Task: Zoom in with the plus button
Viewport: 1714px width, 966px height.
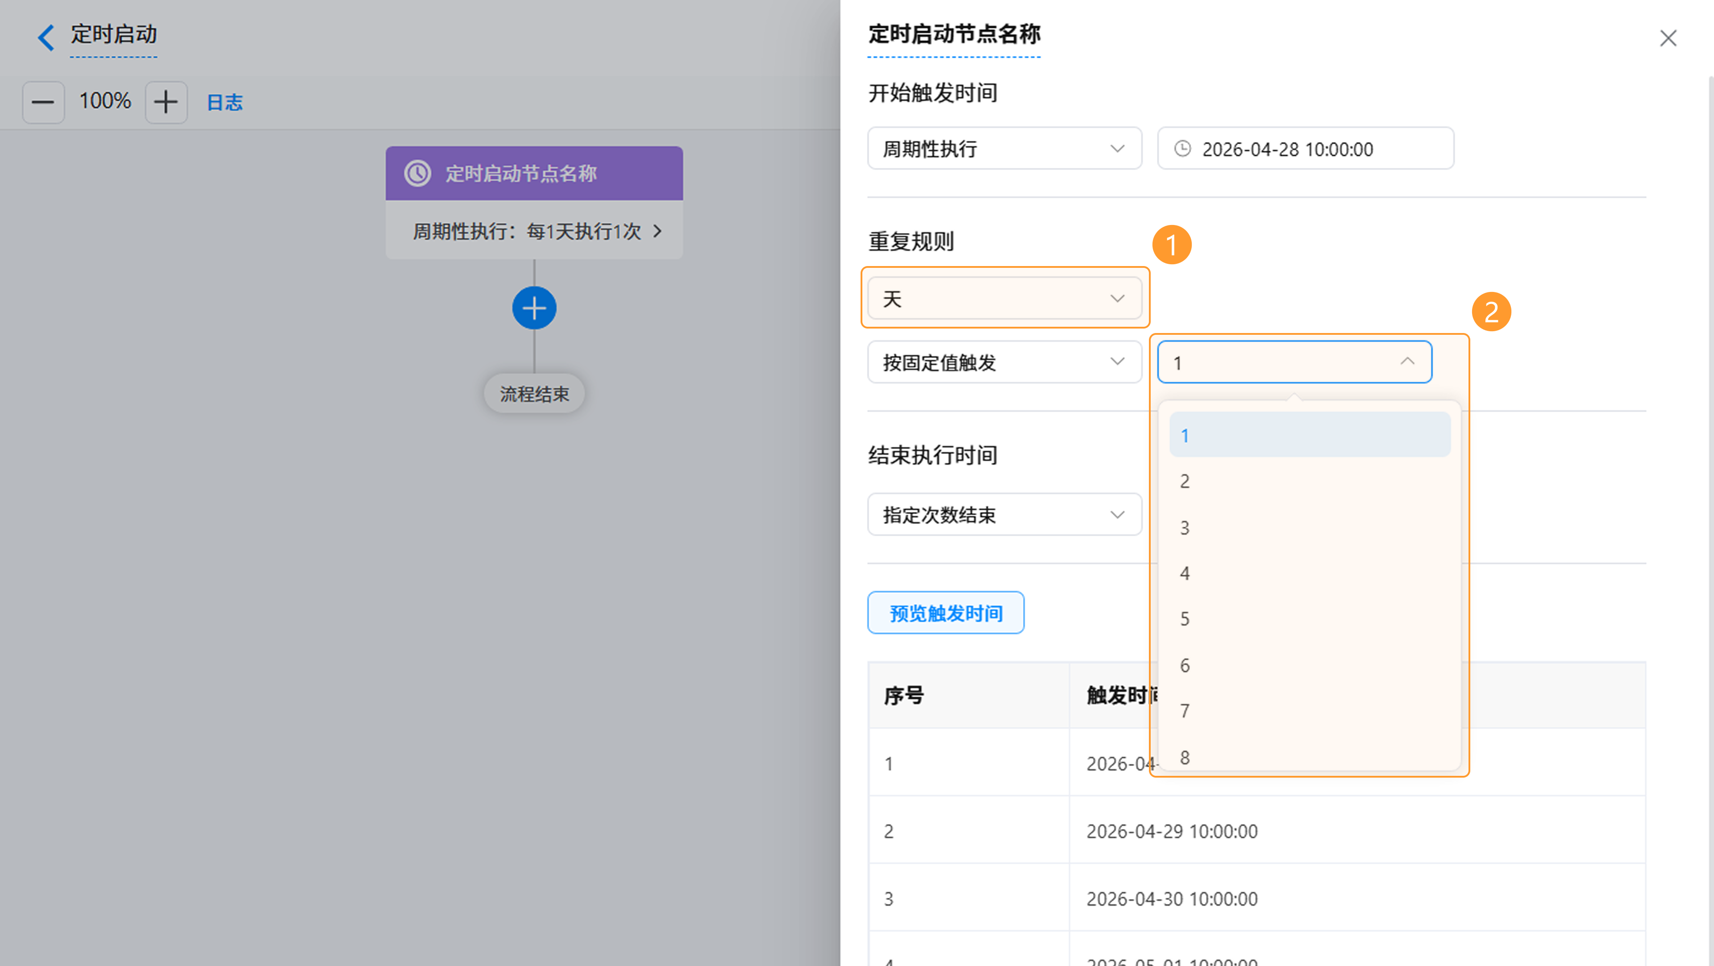Action: 166,103
